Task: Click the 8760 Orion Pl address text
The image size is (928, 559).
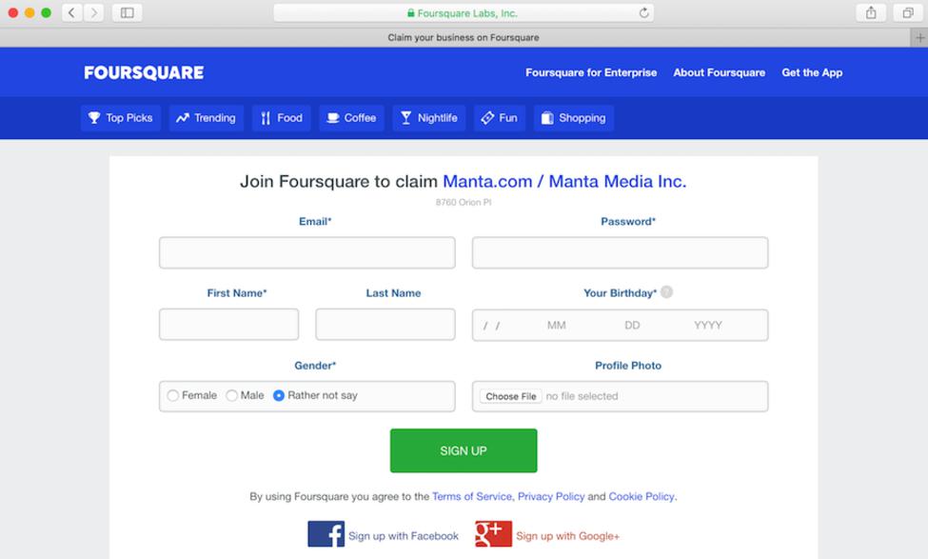Action: click(464, 203)
